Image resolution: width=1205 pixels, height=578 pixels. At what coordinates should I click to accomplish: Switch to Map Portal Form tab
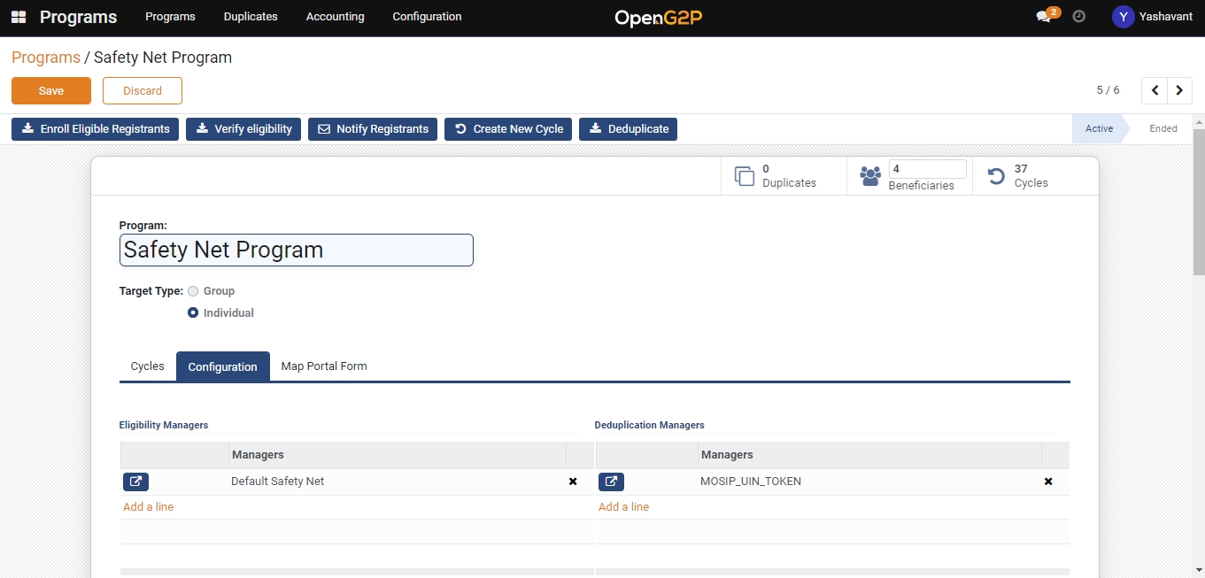(324, 366)
